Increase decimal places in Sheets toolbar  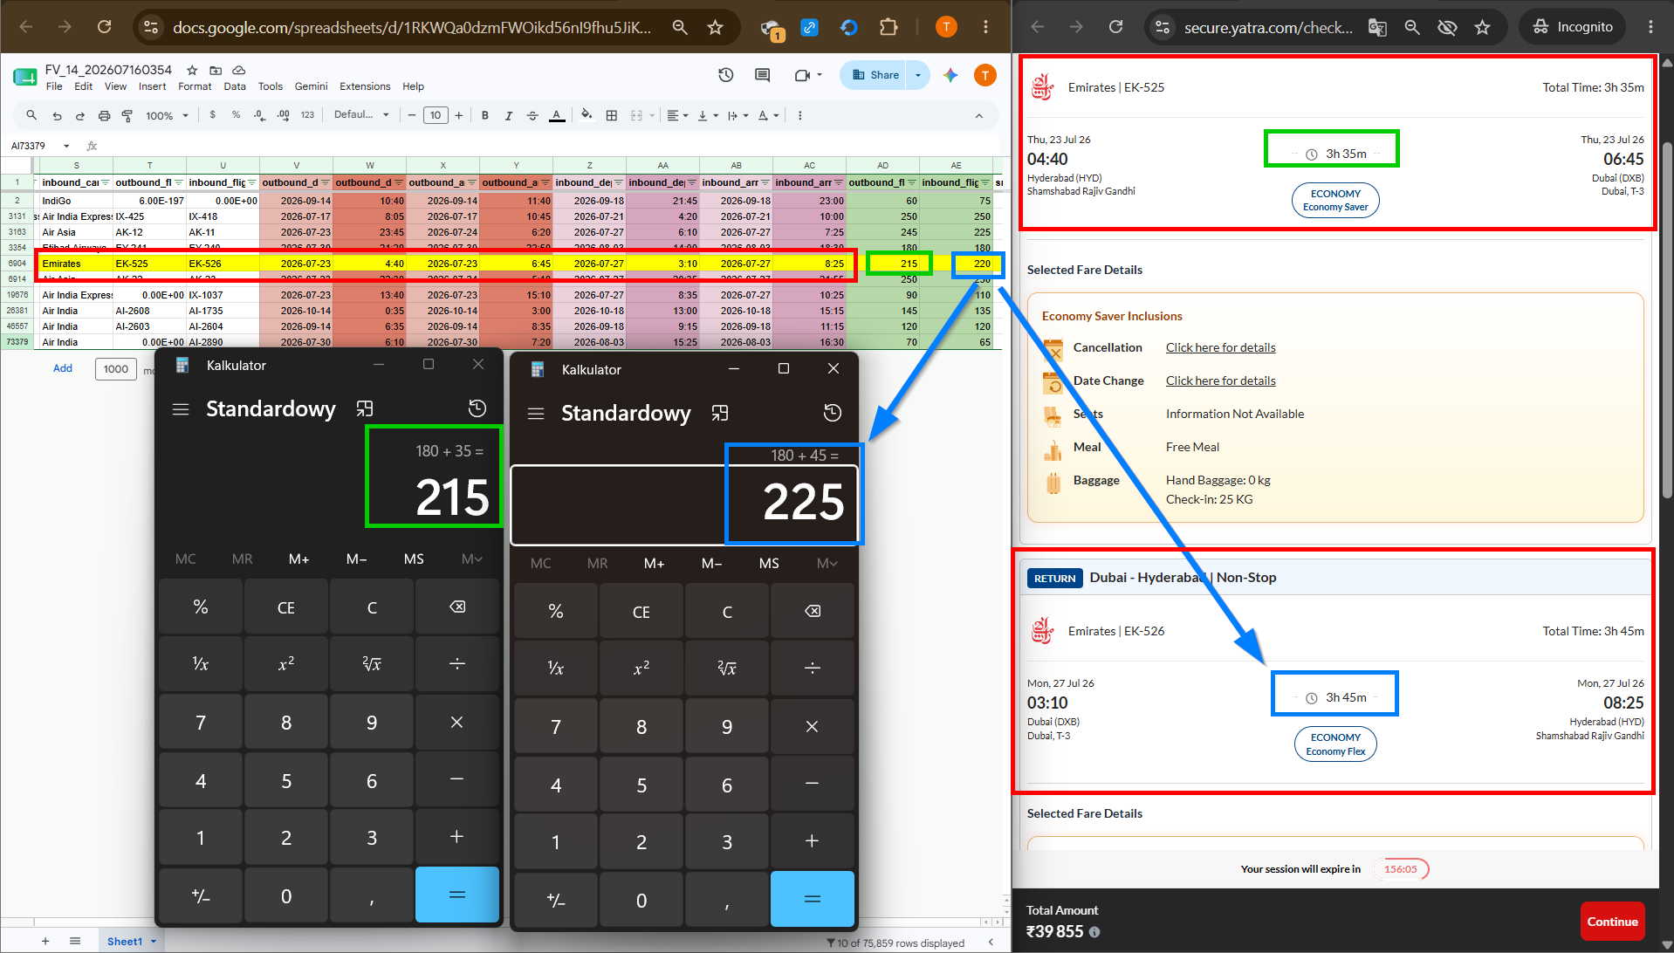(x=283, y=115)
